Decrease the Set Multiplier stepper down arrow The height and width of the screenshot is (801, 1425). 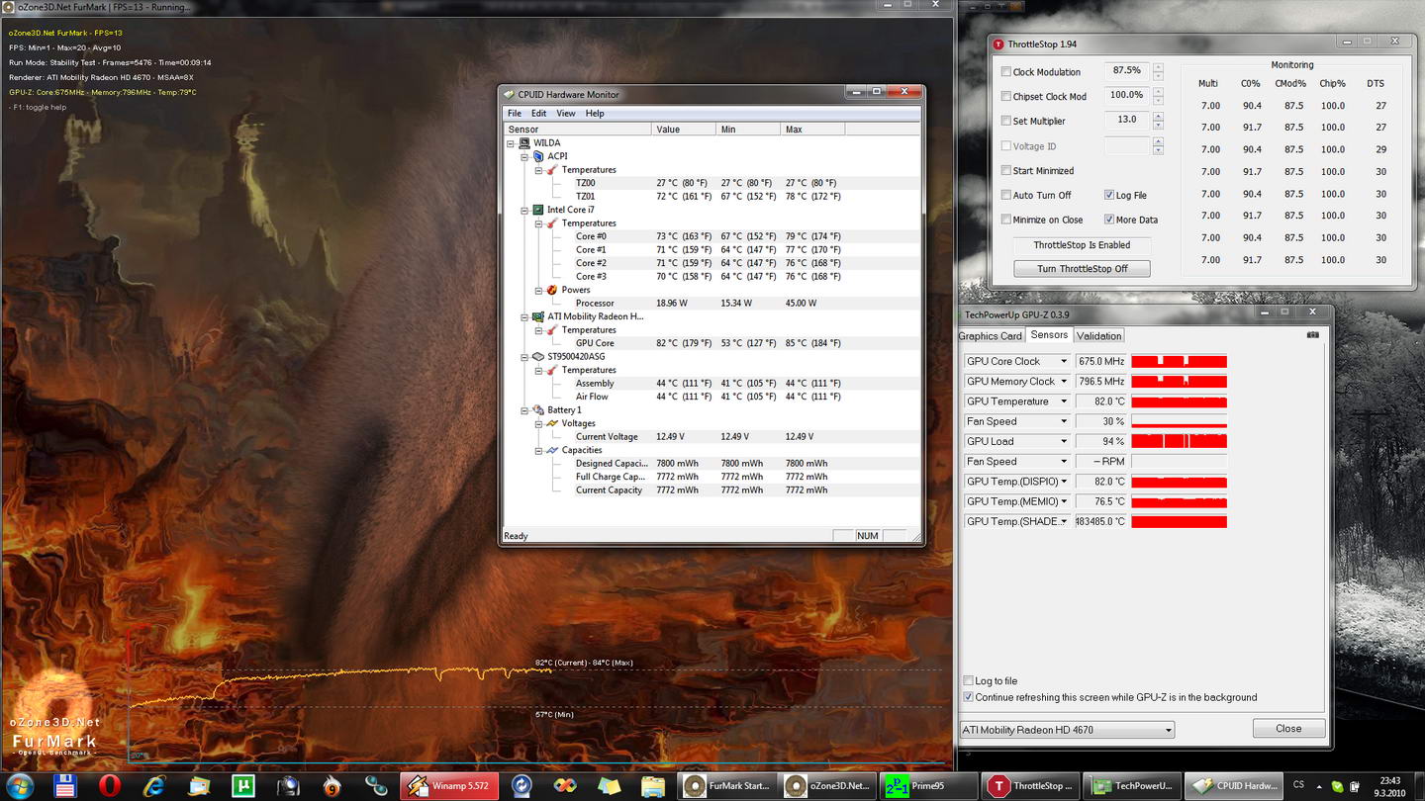tap(1158, 126)
